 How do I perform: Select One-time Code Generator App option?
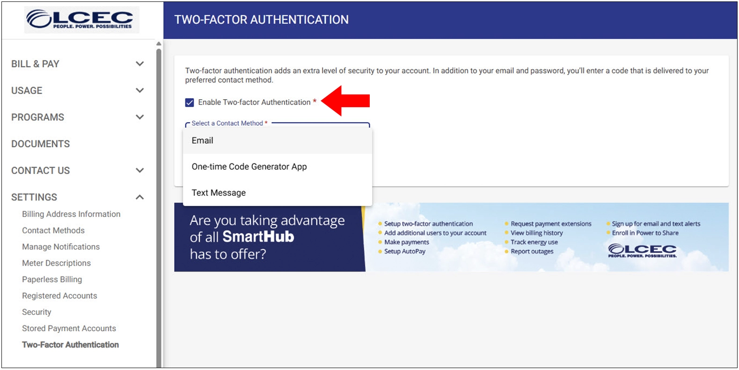249,167
